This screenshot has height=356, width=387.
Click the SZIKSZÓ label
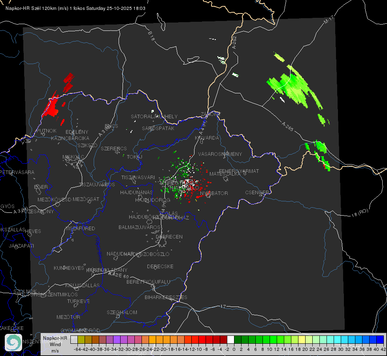87,145
